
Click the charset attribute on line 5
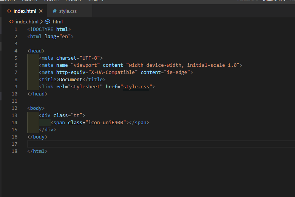coord(66,58)
